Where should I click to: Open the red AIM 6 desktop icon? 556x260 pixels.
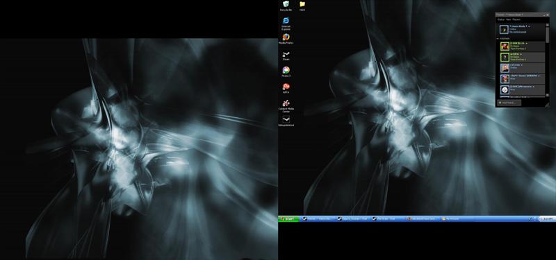tap(286, 88)
